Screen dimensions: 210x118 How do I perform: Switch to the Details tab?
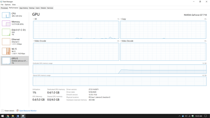[43, 8]
